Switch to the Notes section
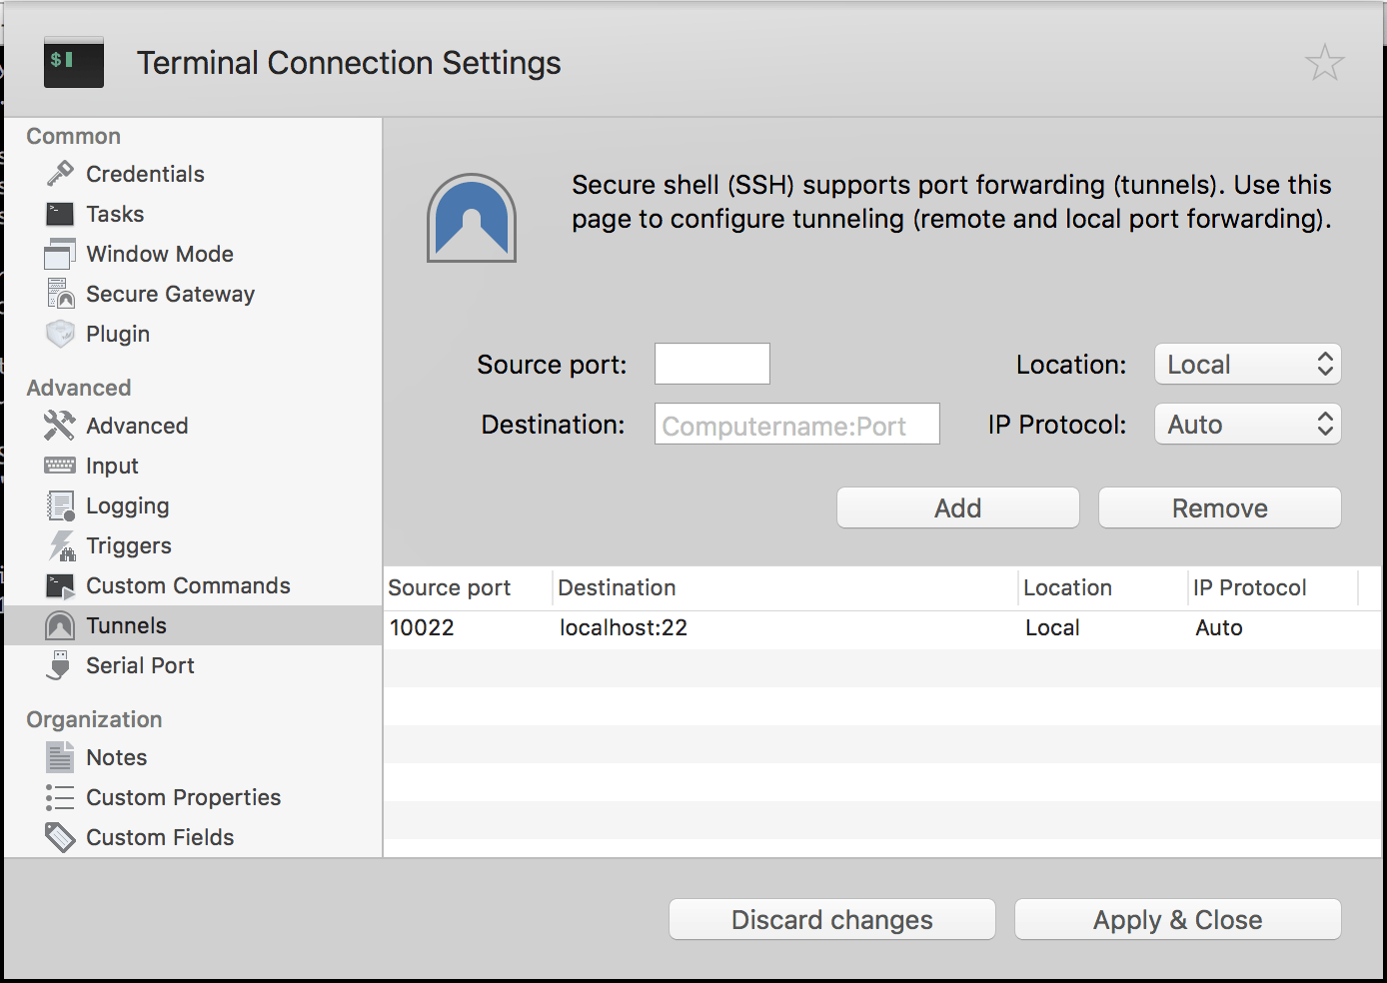 click(x=116, y=757)
